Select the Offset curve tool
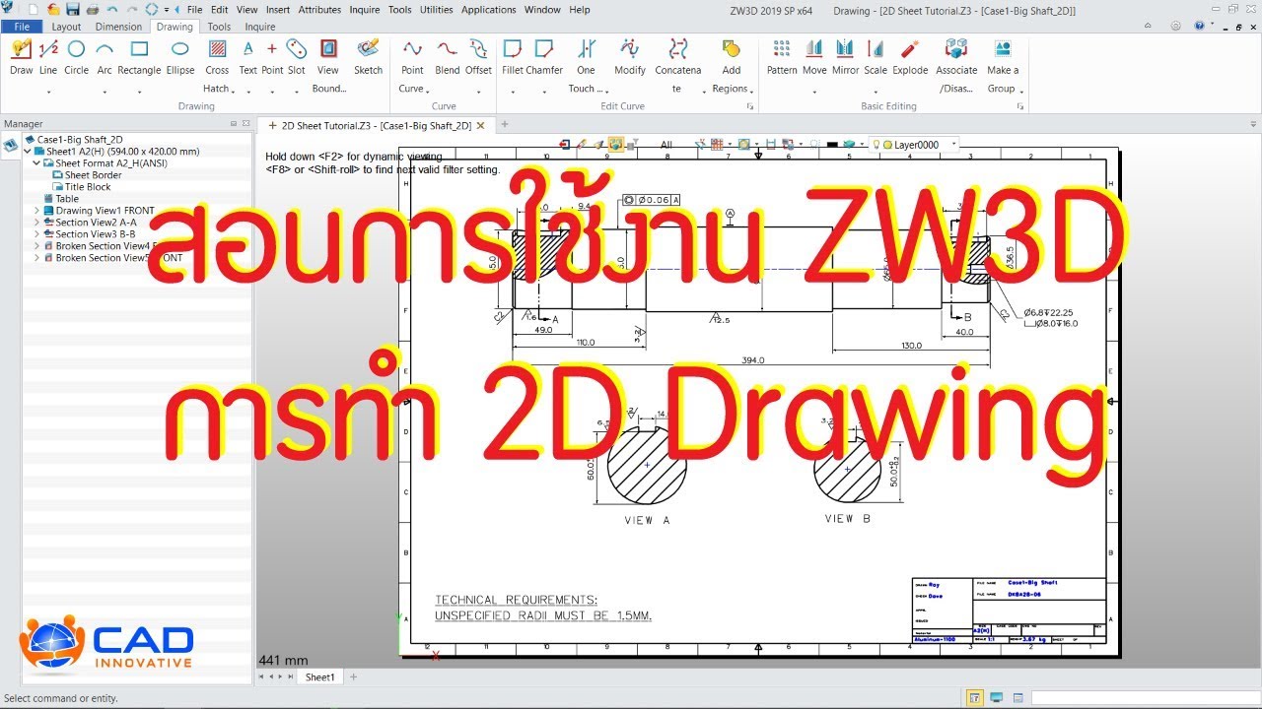1262x709 pixels. coord(478,57)
